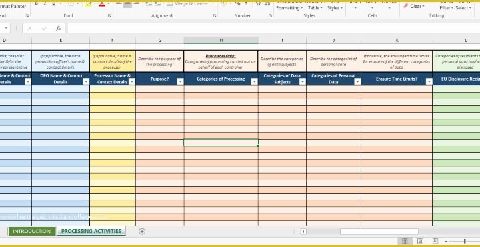The height and width of the screenshot is (247, 480).
Task: Select column H header
Action: pyautogui.click(x=221, y=41)
